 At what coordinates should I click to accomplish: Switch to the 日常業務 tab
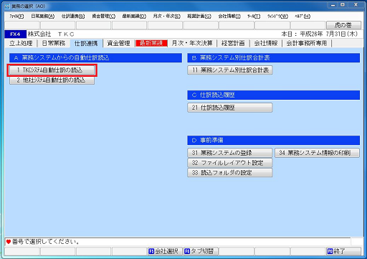54,43
